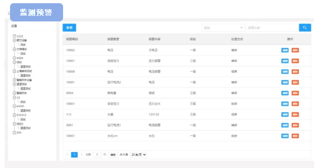This screenshot has width=320, height=168.
Task: Click the blue add new button
Action: (69, 28)
